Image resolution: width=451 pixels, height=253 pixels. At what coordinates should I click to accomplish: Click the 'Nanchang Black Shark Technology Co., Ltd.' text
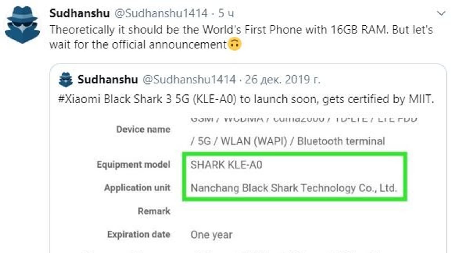[x=294, y=188]
